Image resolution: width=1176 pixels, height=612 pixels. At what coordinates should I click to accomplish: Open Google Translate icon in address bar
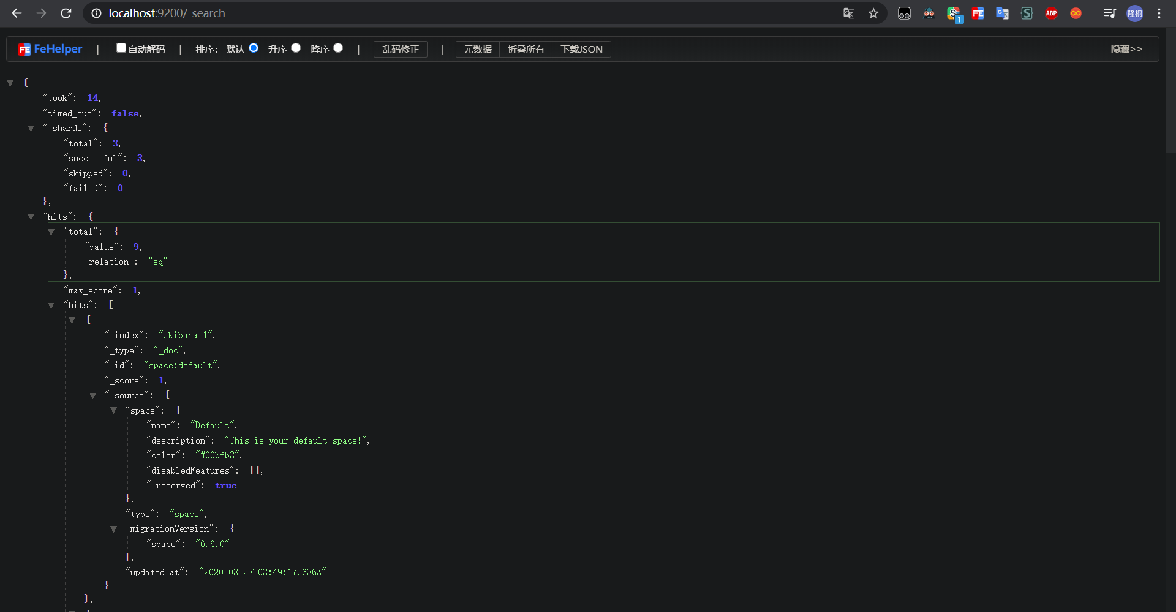tap(849, 13)
